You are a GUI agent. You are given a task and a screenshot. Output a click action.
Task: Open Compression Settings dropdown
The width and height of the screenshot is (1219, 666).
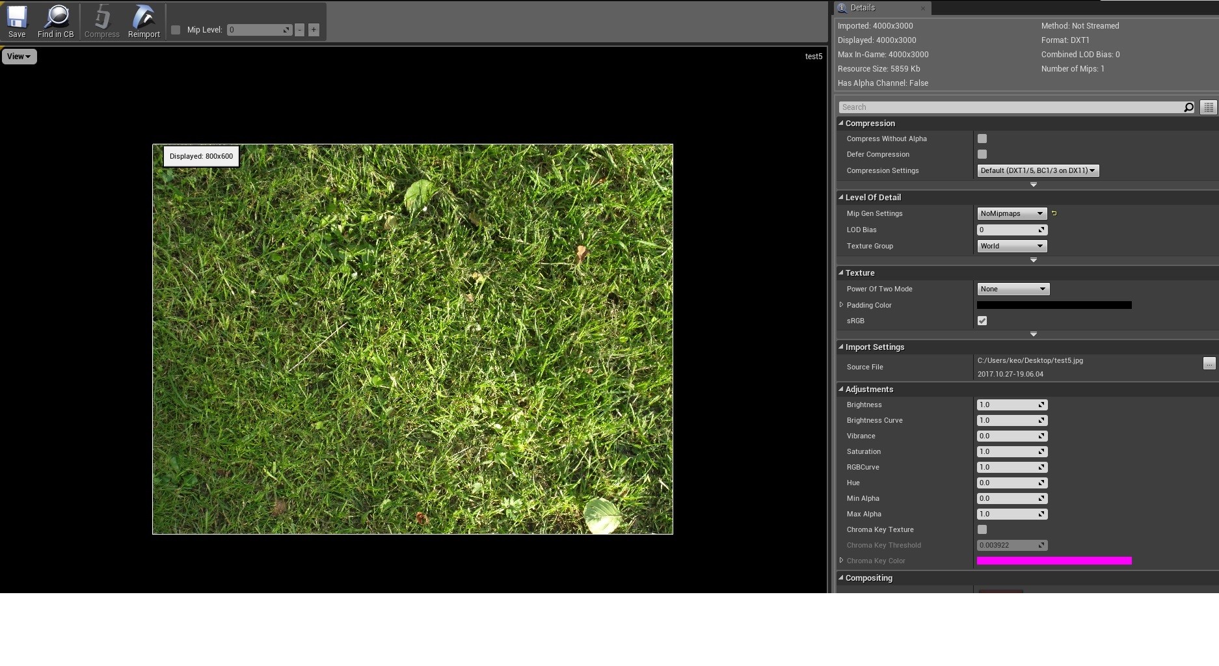coord(1038,170)
